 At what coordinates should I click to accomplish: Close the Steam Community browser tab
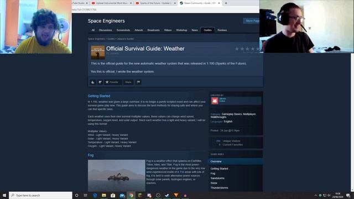click(219, 3)
